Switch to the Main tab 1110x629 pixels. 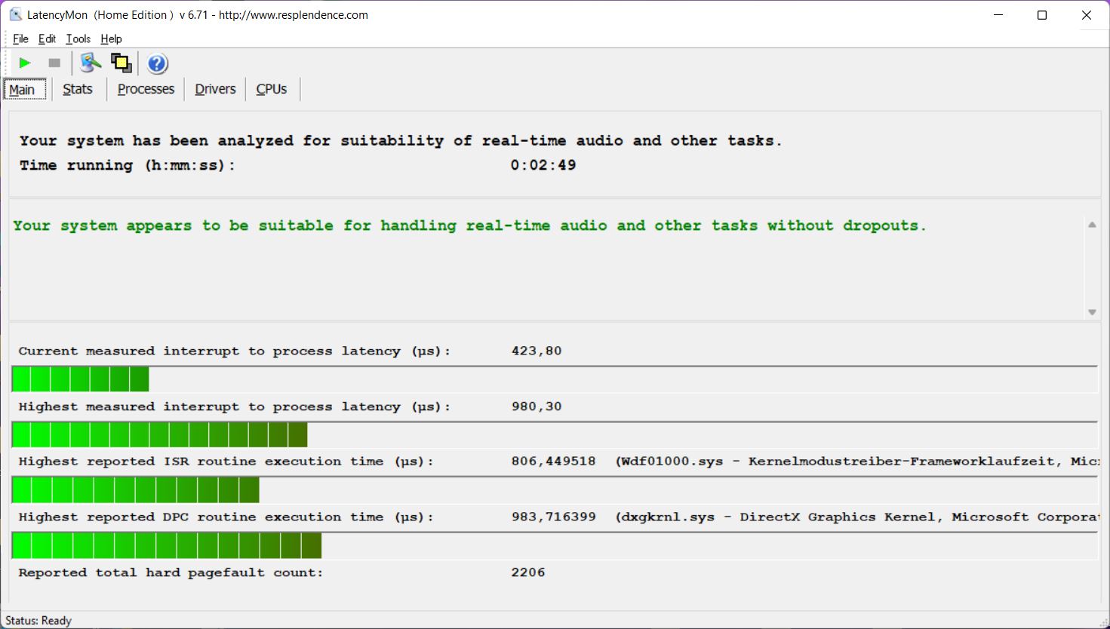click(23, 89)
